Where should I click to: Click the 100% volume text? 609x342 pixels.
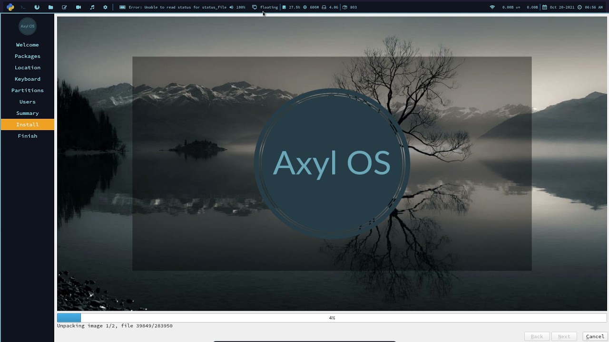tap(241, 7)
